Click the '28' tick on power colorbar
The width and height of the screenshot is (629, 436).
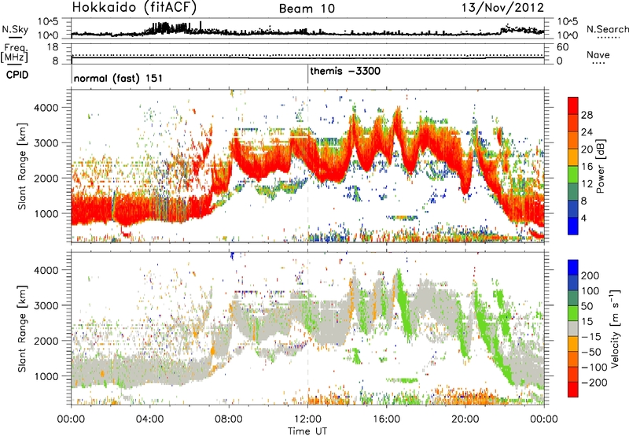pos(587,115)
